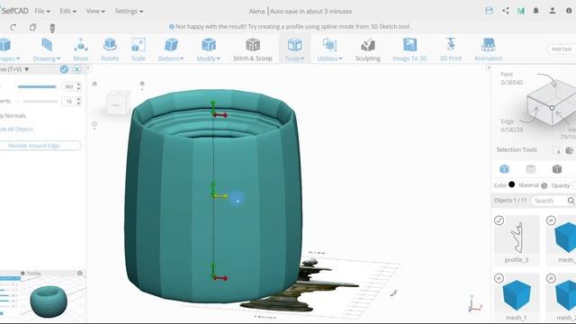
Task: Open the Animation tool
Action: pyautogui.click(x=488, y=49)
